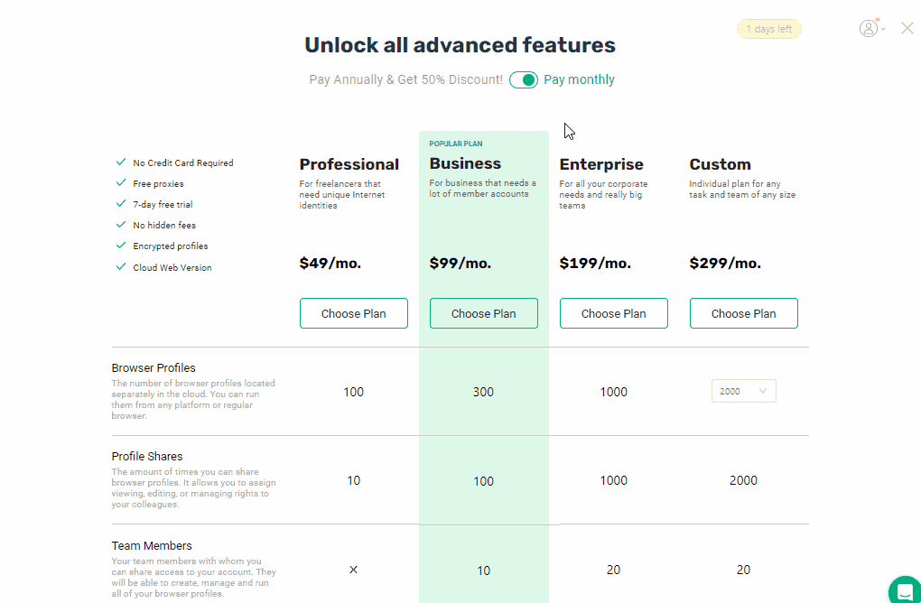Choose Plan for Enterprise tier

pos(614,313)
